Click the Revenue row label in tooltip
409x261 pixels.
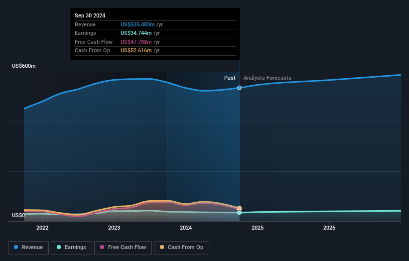(x=85, y=24)
